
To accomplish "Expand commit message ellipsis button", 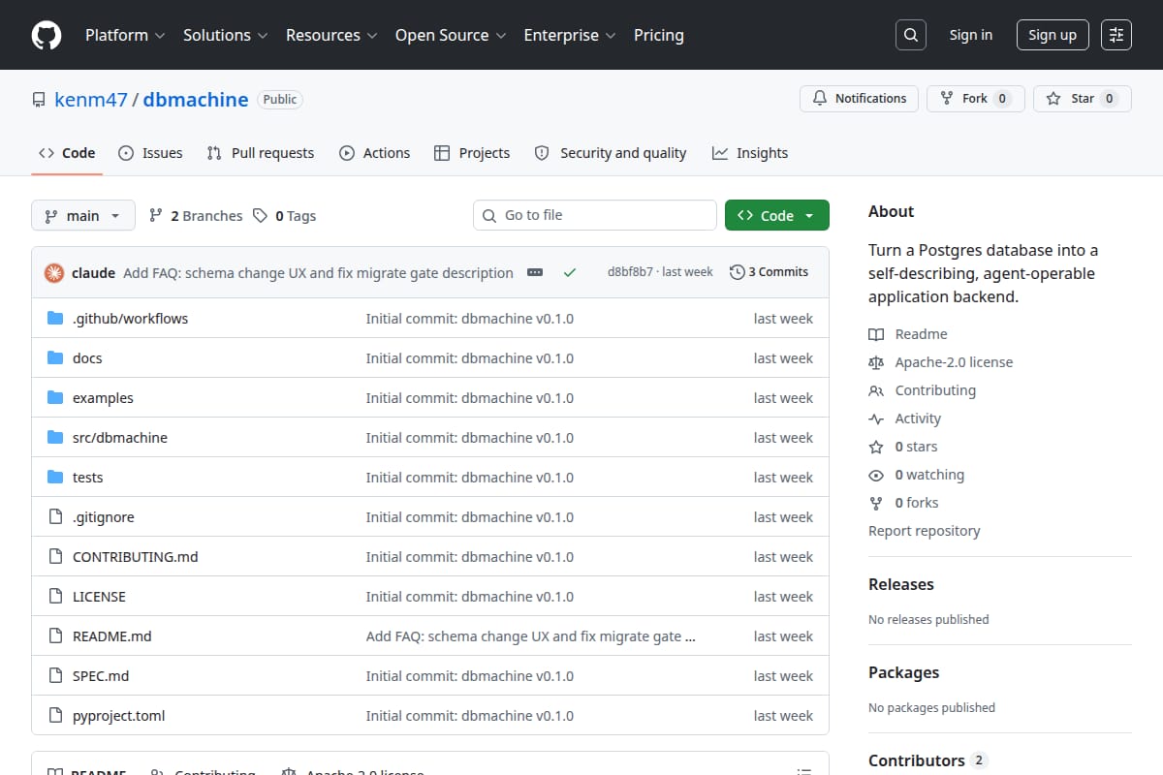I will [535, 273].
